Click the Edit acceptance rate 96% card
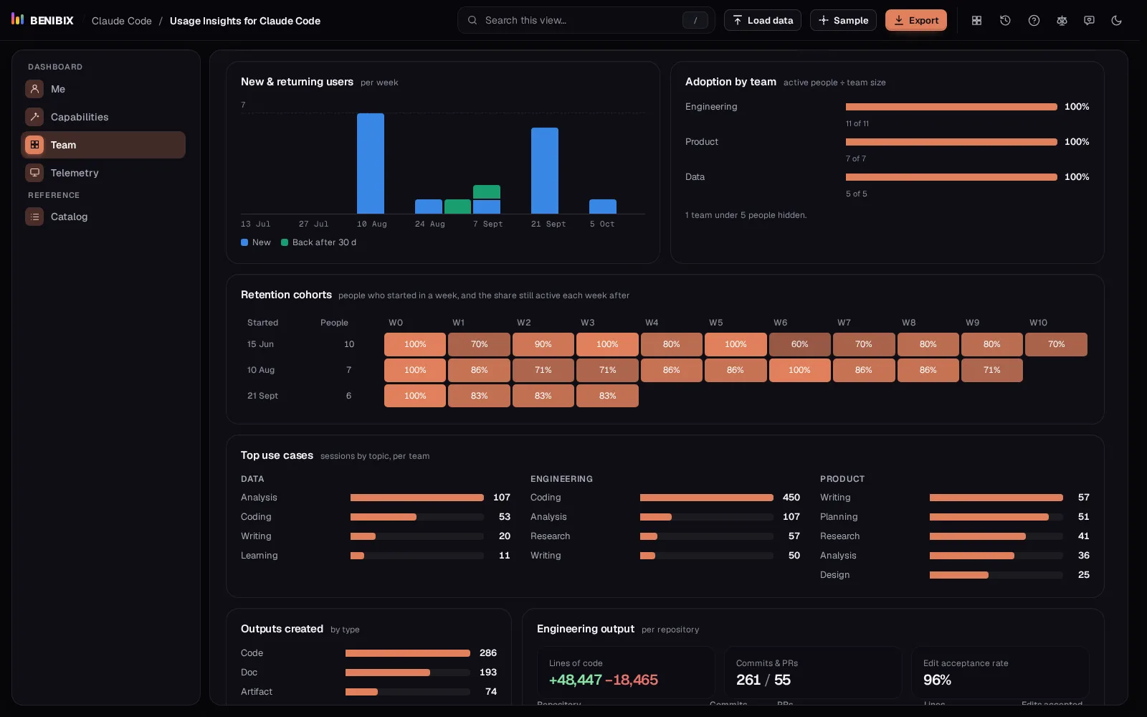 coord(1000,673)
